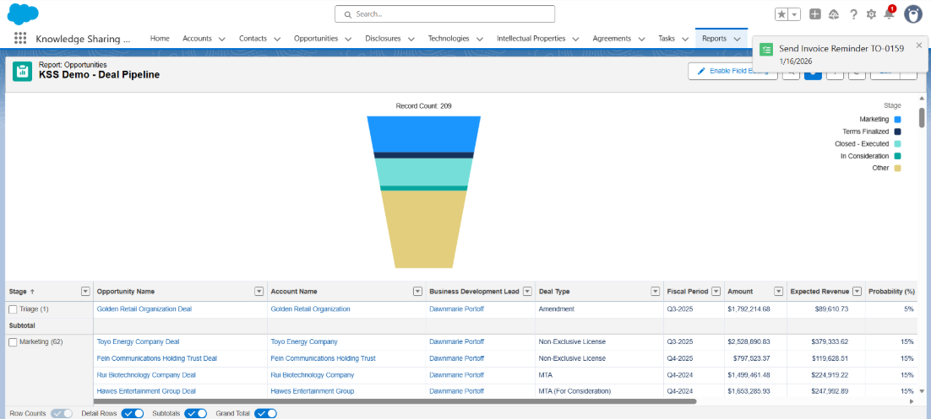
Task: Open the favorites list dropdown arrow
Action: [x=795, y=14]
